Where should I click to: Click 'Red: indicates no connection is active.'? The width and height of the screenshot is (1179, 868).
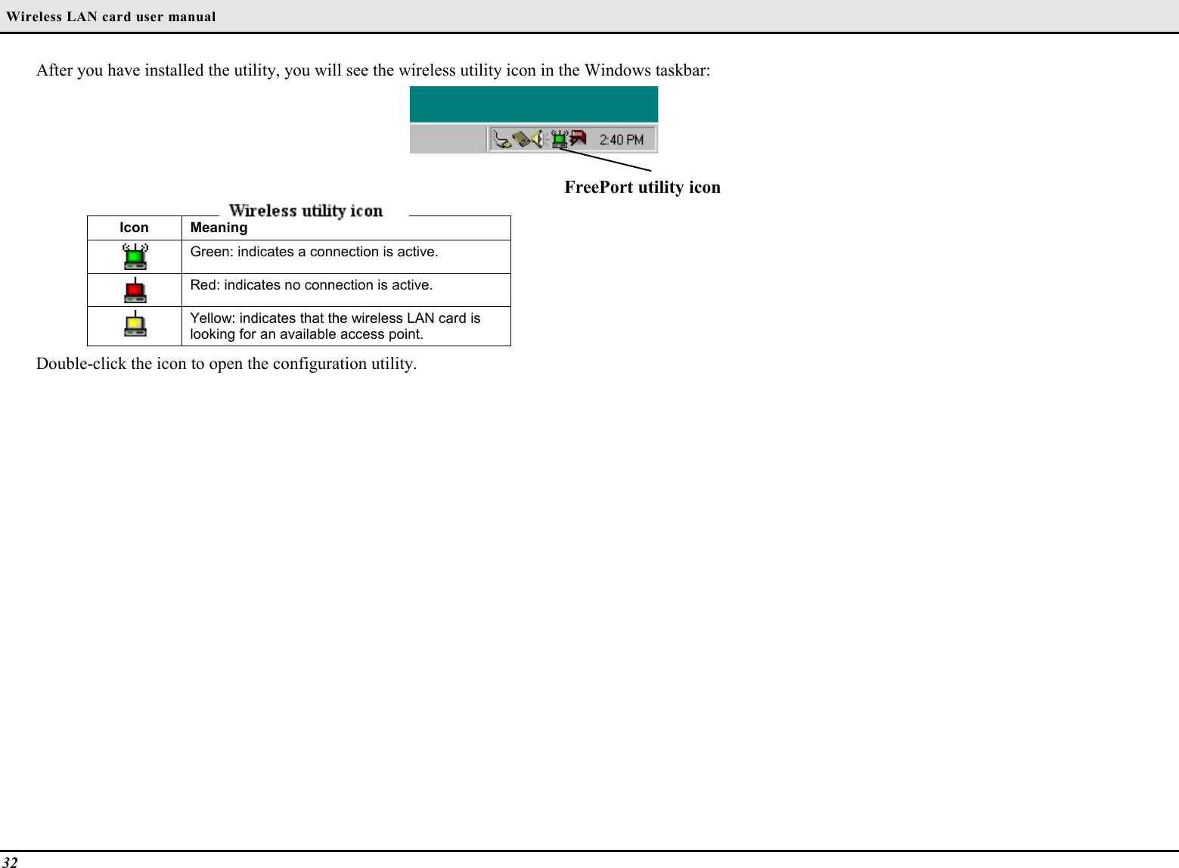click(312, 285)
